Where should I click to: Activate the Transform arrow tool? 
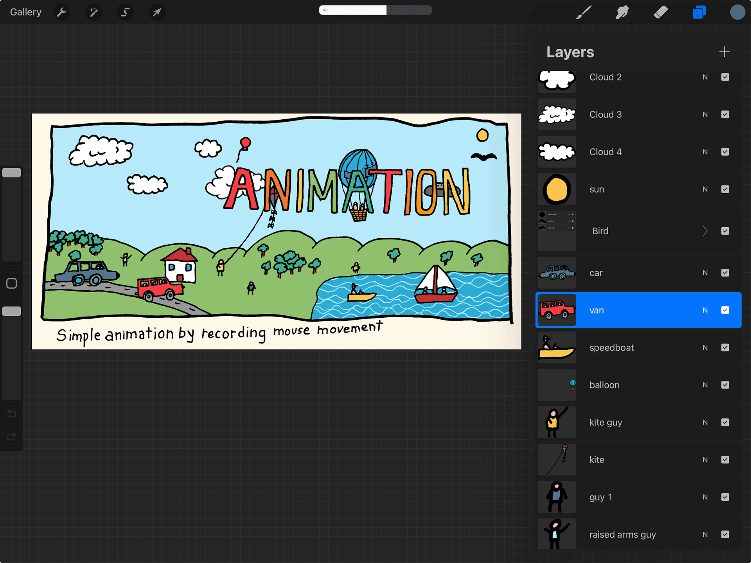point(157,12)
